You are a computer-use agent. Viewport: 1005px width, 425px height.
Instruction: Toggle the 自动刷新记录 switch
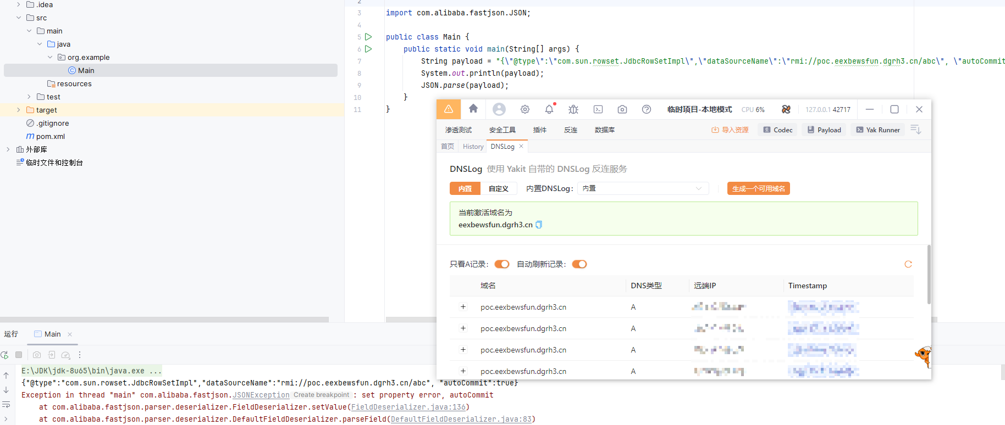(579, 264)
